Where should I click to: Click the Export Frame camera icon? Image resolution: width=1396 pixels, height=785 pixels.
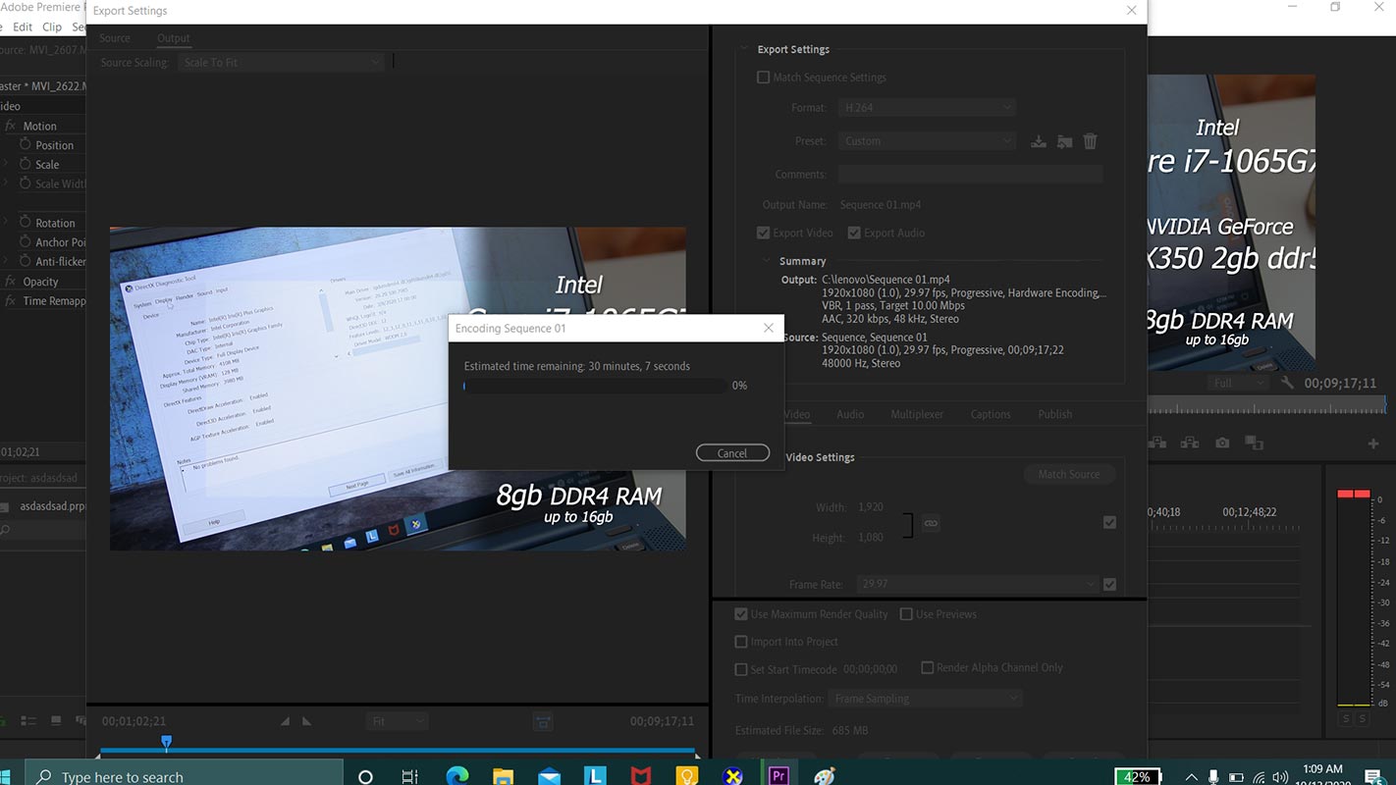tap(1222, 444)
